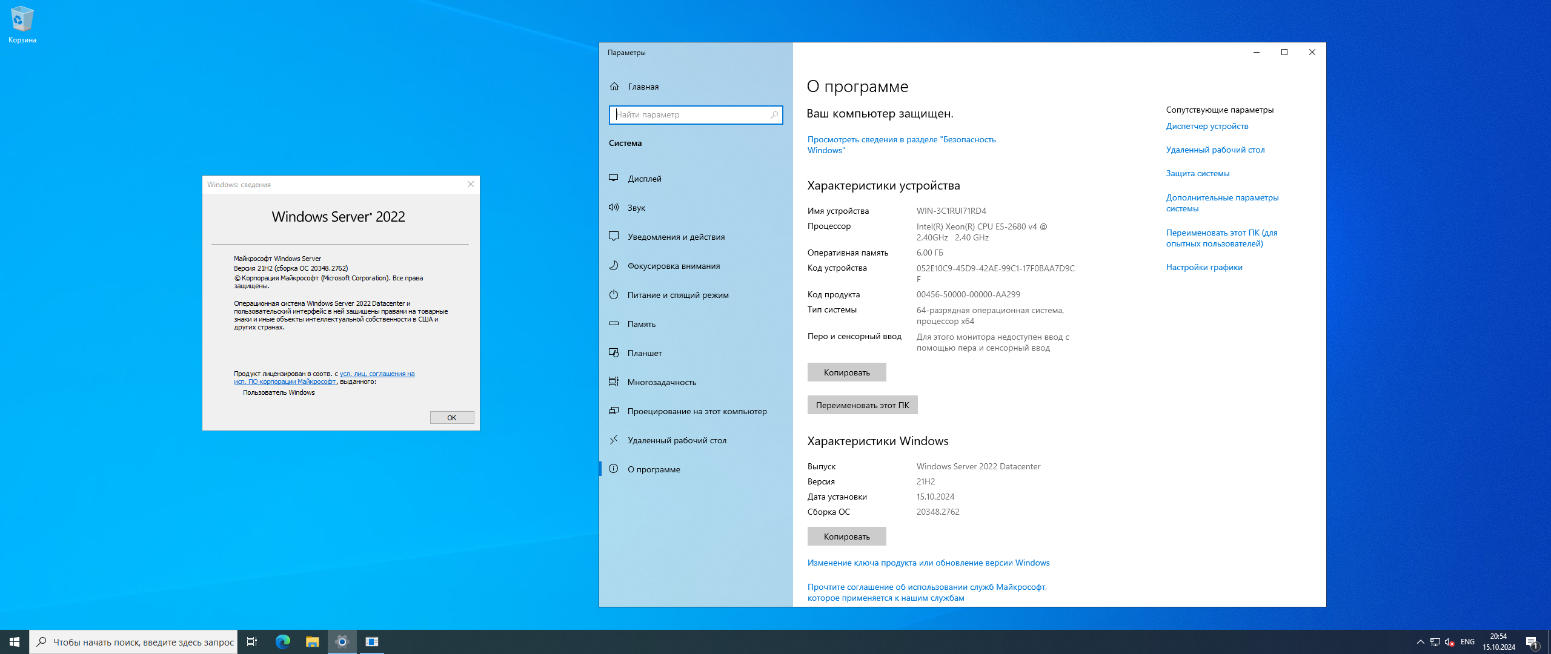The height and width of the screenshot is (654, 1551).
Task: Click the Home (Главная) icon in Settings
Action: coord(614,87)
